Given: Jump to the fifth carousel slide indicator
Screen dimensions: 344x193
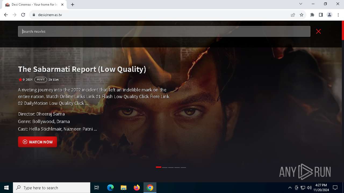Looking at the screenshot, I should point(183,167).
